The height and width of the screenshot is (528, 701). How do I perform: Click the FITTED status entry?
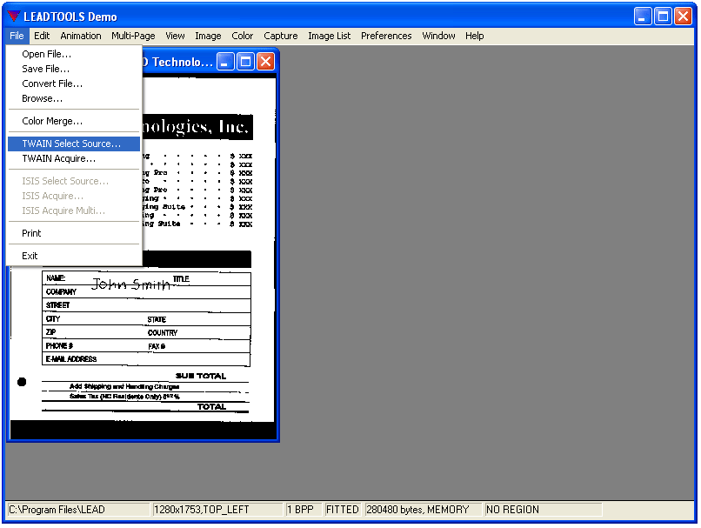pos(342,510)
